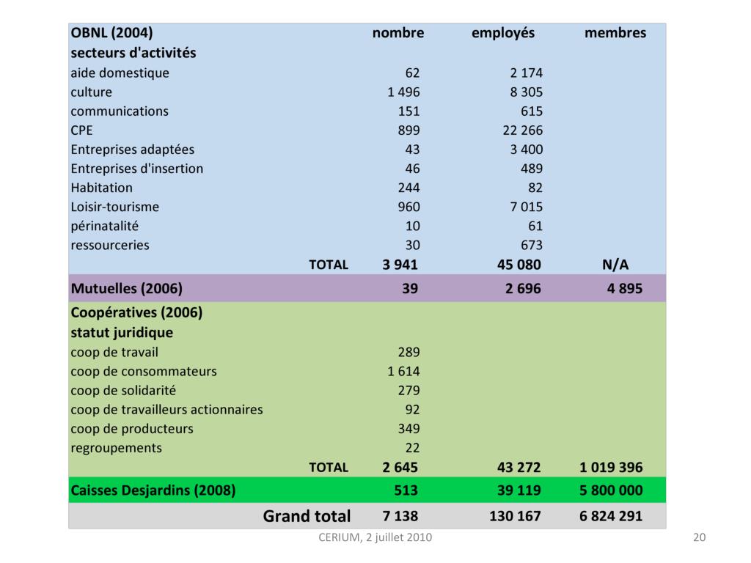Click OBNL total nombre '3 941'
The image size is (751, 563).
click(x=400, y=265)
